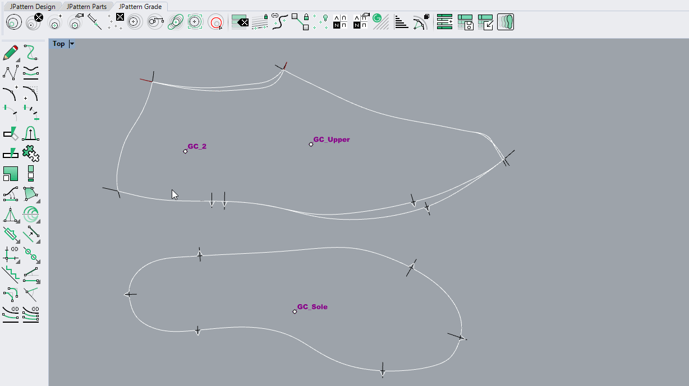
Task: Click the table with floppy disk save icon
Action: tap(465, 22)
